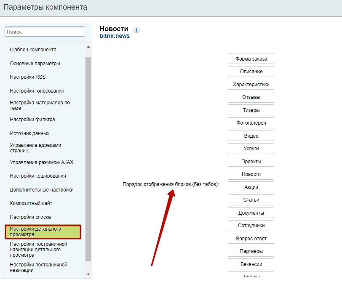Select the Вакансии block
Viewport: 342px width, 282px height.
[251, 264]
